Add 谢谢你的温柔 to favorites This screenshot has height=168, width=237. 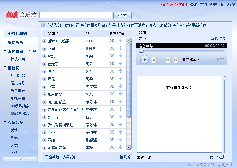click(x=120, y=41)
